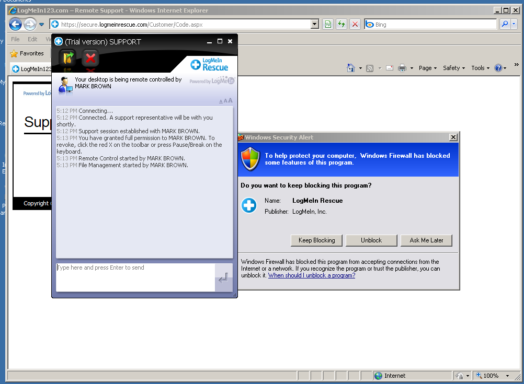
Task: Choose the largest A font size
Action: tap(230, 100)
